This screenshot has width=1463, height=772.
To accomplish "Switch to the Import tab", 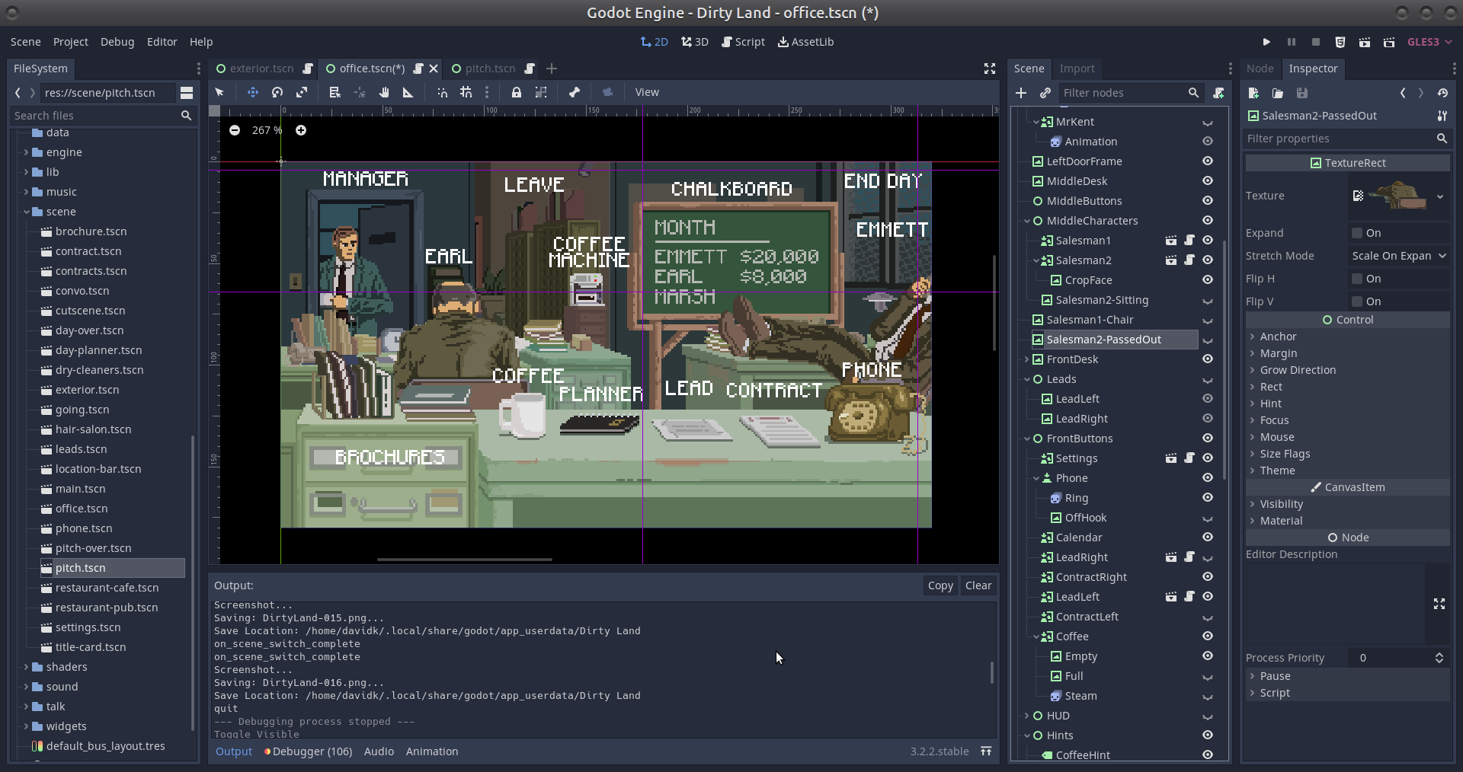I will (x=1077, y=69).
